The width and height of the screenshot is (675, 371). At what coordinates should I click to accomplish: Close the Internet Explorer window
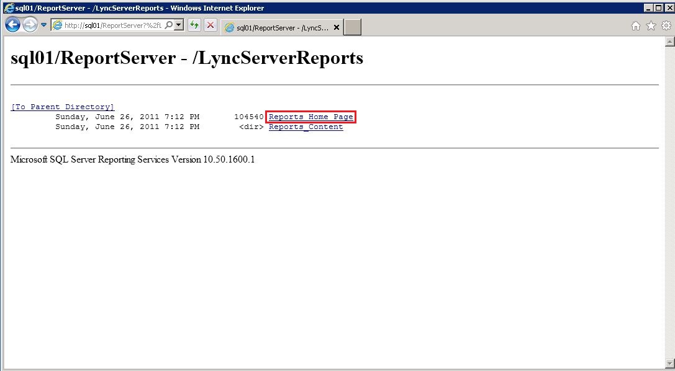coord(669,7)
